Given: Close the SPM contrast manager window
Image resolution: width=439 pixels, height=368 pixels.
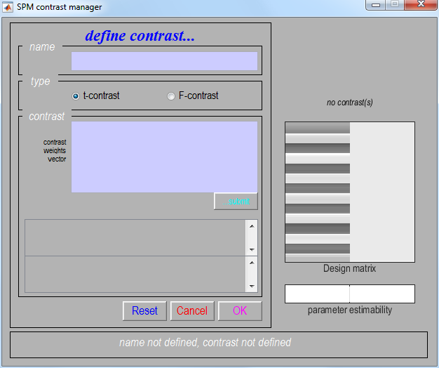Looking at the screenshot, I should coord(421,4).
